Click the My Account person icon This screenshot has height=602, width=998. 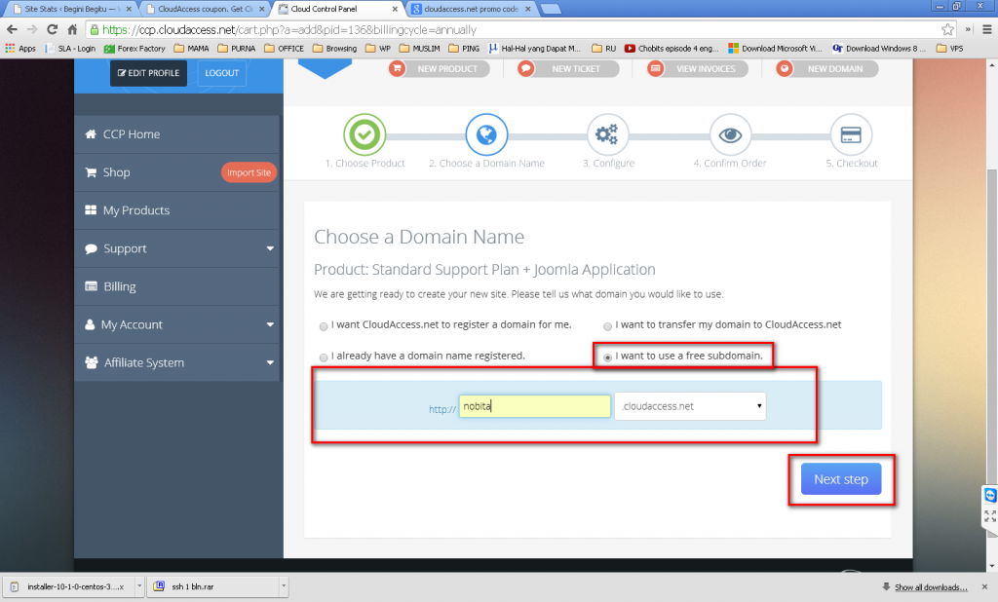90,324
